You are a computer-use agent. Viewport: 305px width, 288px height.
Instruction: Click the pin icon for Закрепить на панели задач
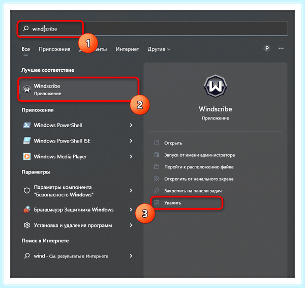[x=157, y=190]
